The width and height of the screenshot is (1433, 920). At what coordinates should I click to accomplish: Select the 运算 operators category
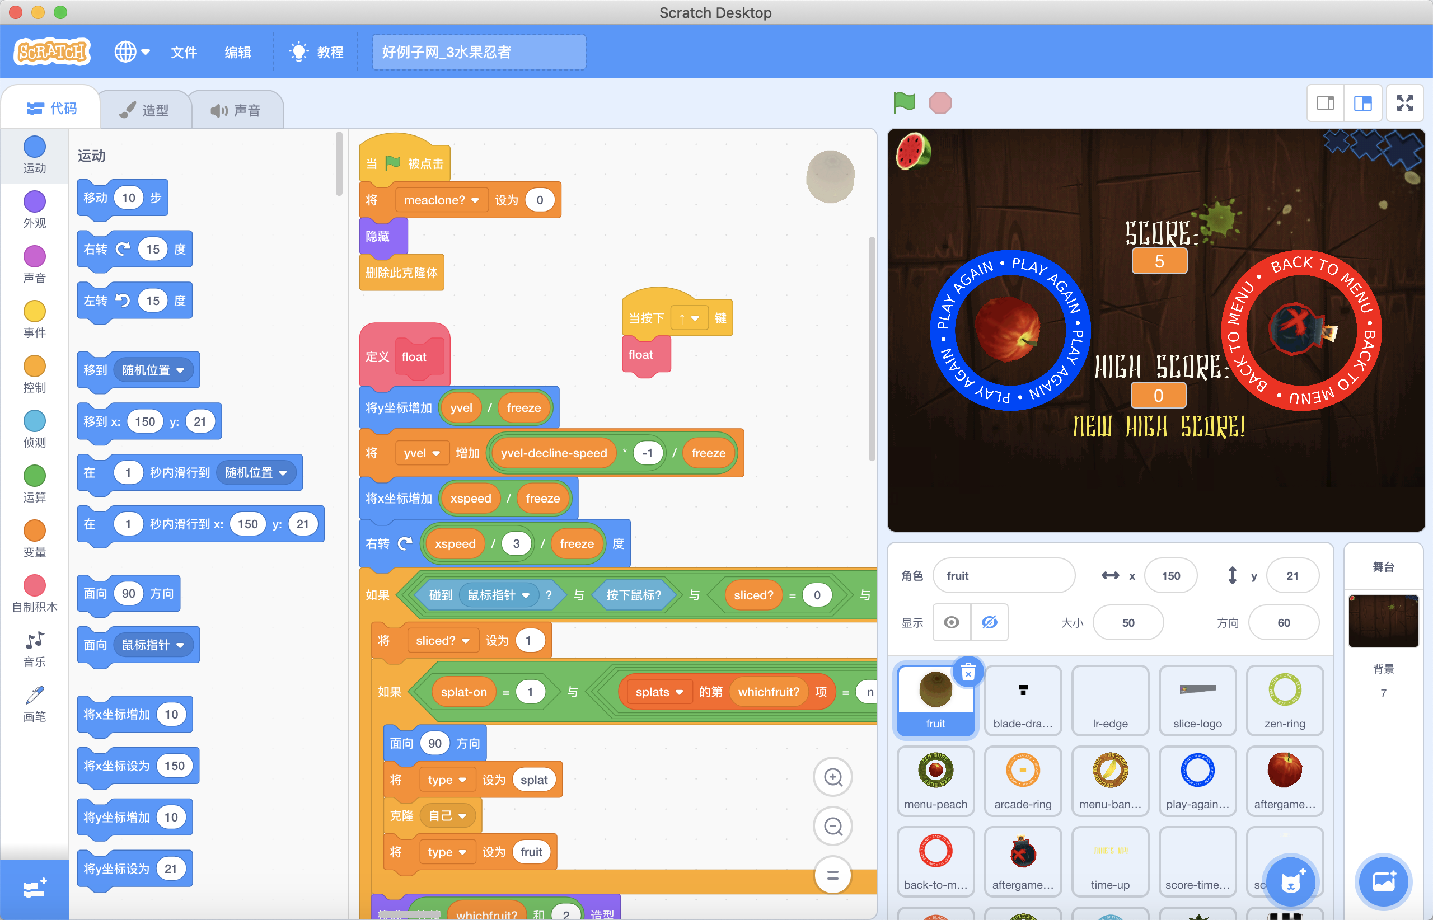(x=35, y=485)
